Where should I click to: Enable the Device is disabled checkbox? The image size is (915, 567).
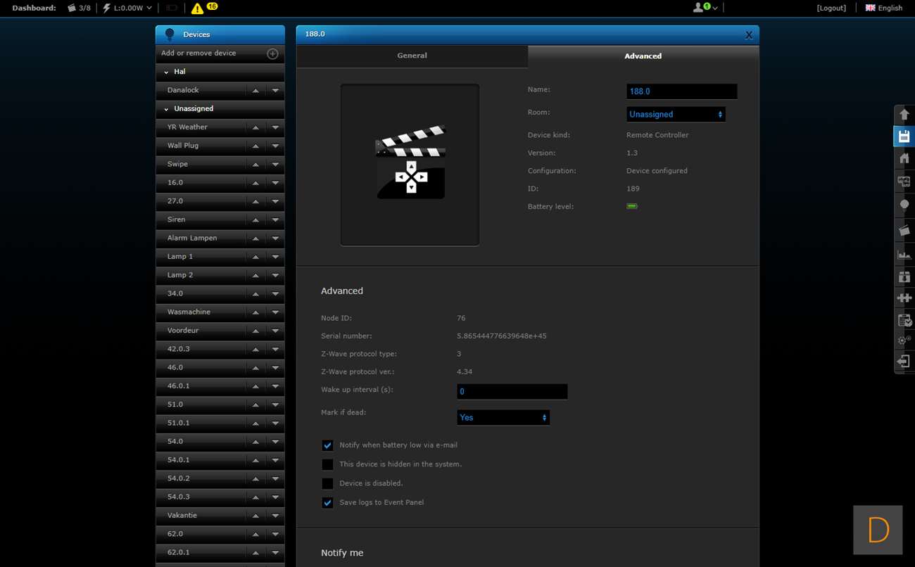pyautogui.click(x=327, y=483)
